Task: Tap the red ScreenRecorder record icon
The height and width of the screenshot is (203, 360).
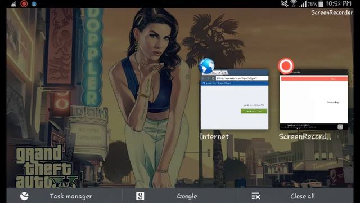Action: [x=286, y=66]
